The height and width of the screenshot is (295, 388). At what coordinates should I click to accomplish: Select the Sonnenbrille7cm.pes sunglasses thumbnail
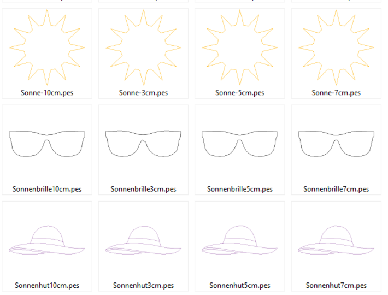click(x=336, y=144)
